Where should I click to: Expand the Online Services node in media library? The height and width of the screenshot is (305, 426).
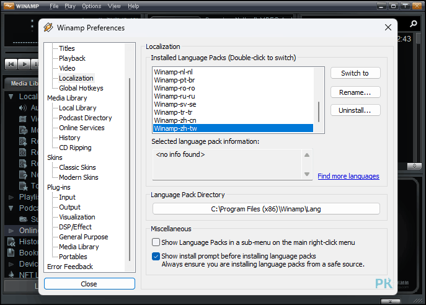[x=11, y=231]
